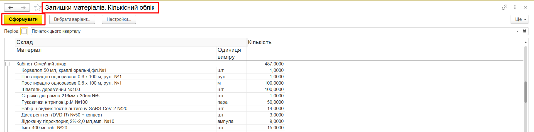Screen dimensions: 534x132
Task: Copy link using the chain icon
Action: pos(504,7)
